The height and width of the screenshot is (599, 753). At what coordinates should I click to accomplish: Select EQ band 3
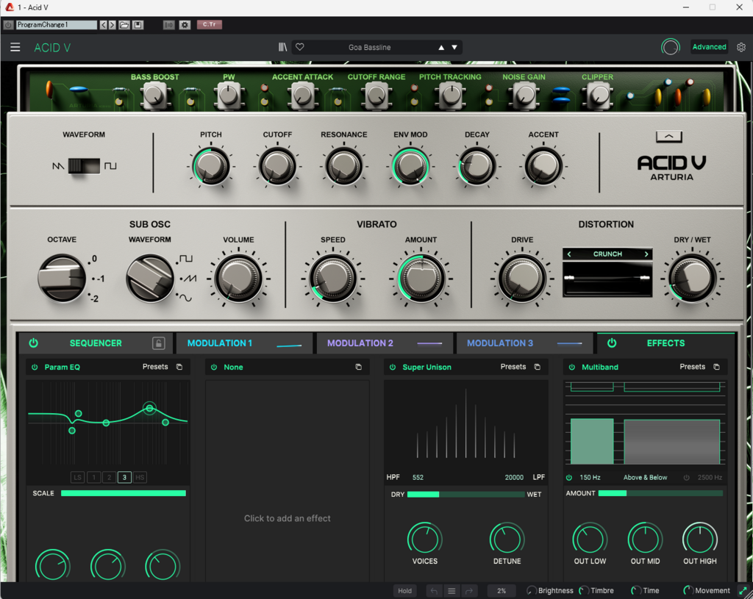pyautogui.click(x=124, y=477)
